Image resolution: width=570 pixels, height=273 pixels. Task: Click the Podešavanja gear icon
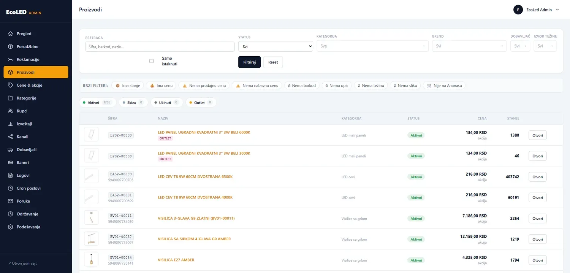point(11,227)
